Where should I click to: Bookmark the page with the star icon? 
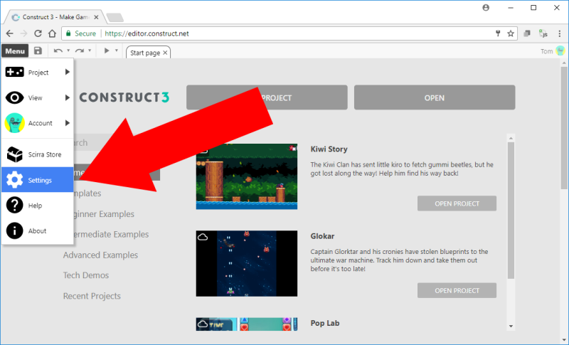510,33
